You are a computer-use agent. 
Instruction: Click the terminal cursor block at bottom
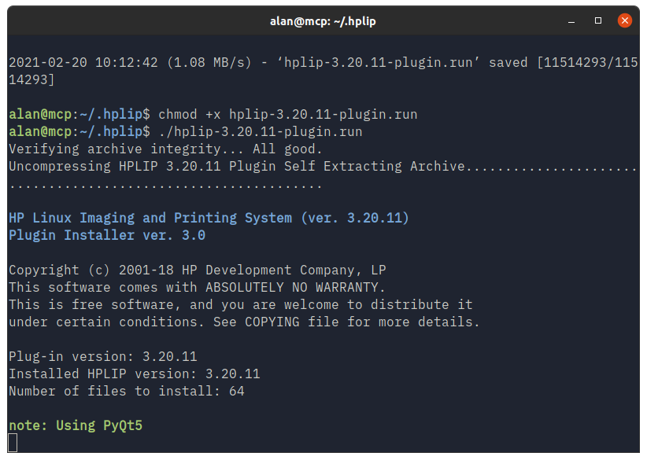click(x=13, y=442)
